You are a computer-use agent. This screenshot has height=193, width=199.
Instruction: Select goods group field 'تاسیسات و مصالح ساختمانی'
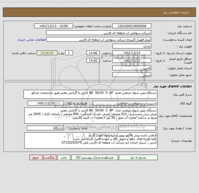pos(125,103)
